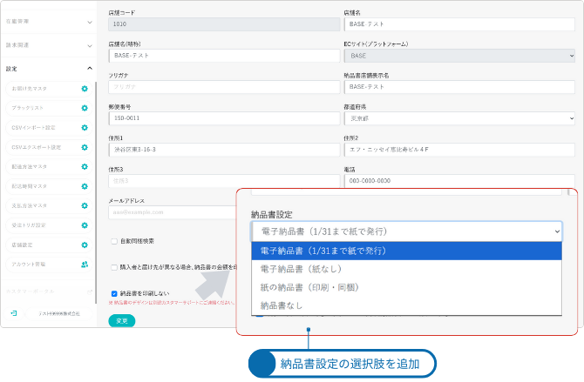Open external link icon beside カスタマーポータル

tap(90, 292)
